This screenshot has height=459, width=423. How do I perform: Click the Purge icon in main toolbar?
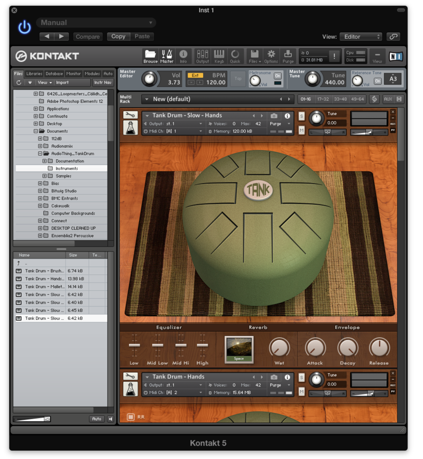click(288, 56)
